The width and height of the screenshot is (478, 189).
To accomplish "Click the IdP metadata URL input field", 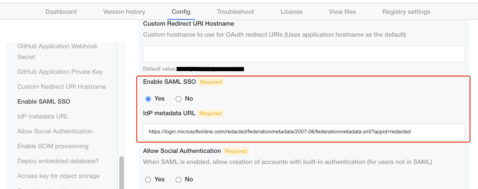I will (x=304, y=132).
